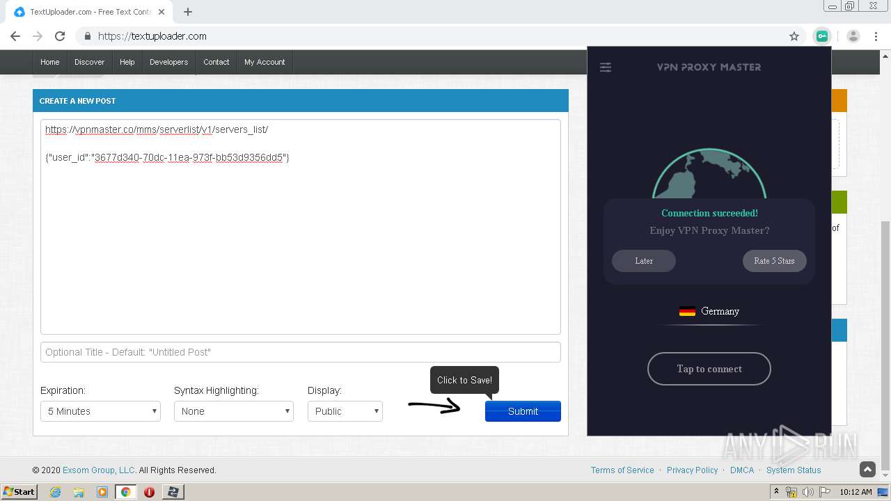Show hidden tray icons with the arrow

coord(776,491)
